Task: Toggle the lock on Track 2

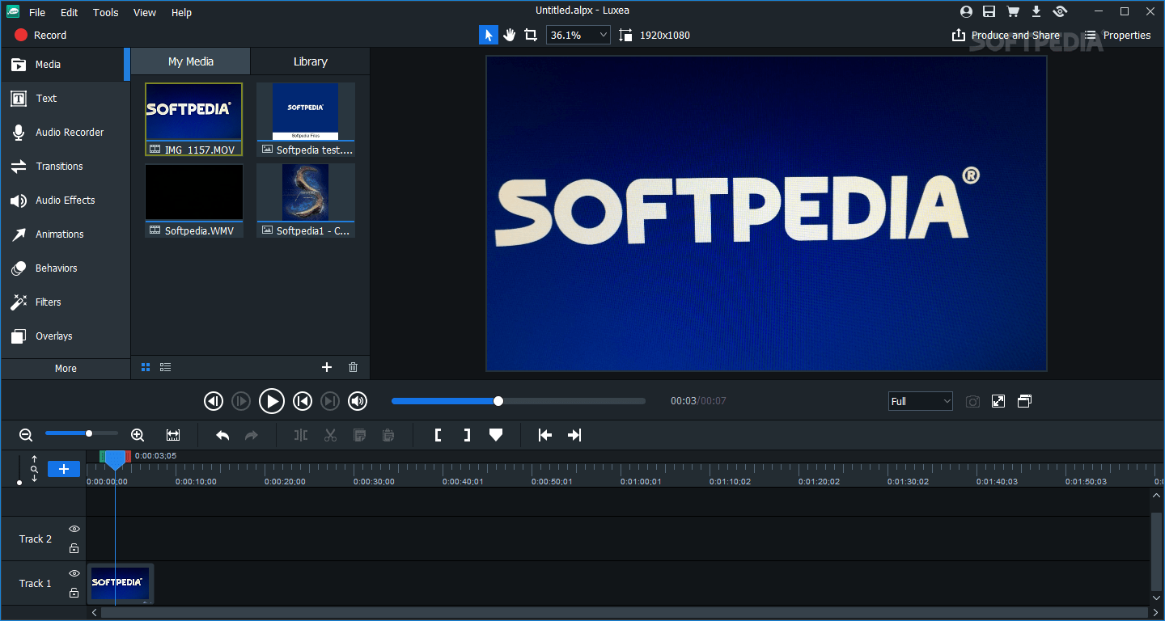Action: 74,548
